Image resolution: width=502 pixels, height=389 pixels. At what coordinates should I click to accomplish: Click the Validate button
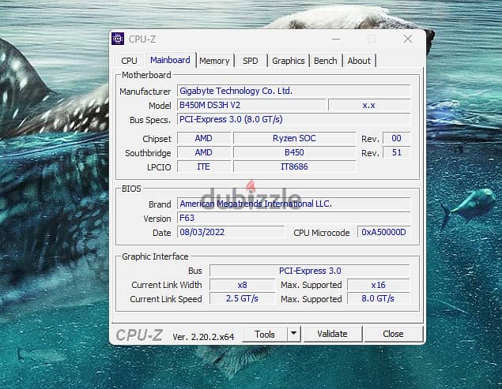coord(332,334)
